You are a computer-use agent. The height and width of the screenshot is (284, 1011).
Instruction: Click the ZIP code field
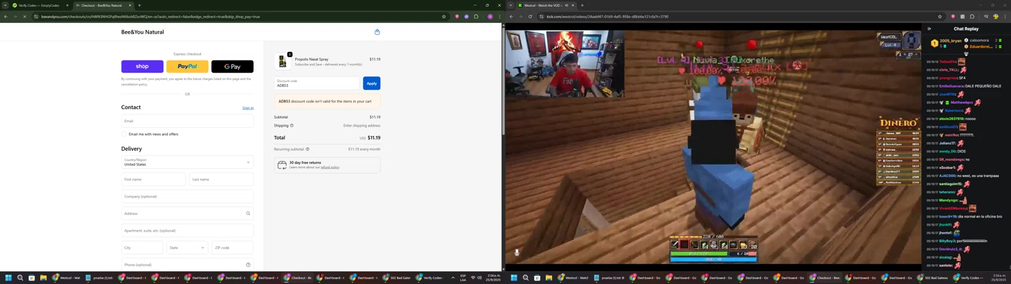coord(233,248)
